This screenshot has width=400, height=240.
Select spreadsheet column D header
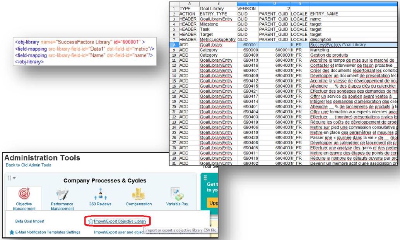coord(275,4)
